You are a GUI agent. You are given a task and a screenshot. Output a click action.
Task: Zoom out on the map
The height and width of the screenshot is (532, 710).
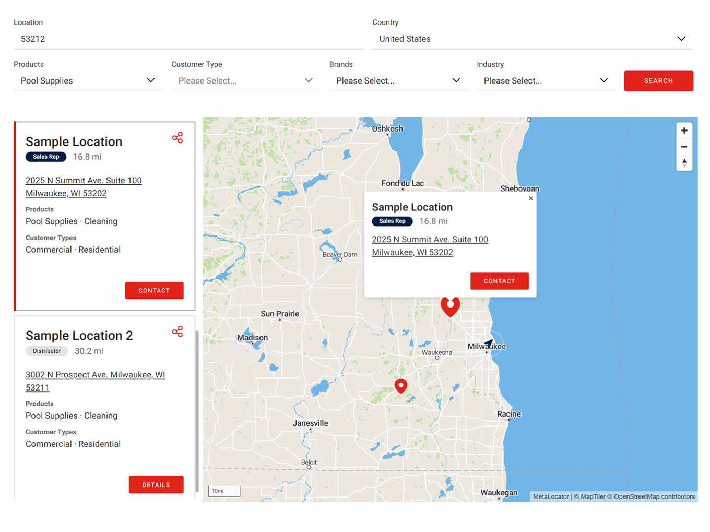684,147
